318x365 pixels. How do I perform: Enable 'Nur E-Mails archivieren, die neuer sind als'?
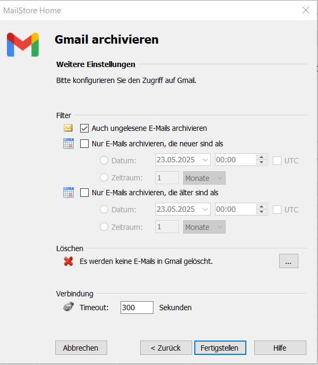(84, 144)
